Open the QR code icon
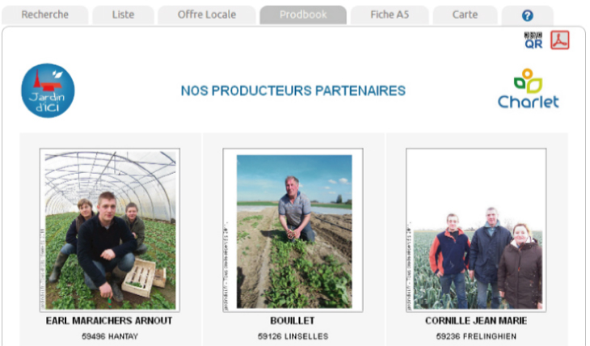Image resolution: width=590 pixels, height=346 pixels. point(533,40)
